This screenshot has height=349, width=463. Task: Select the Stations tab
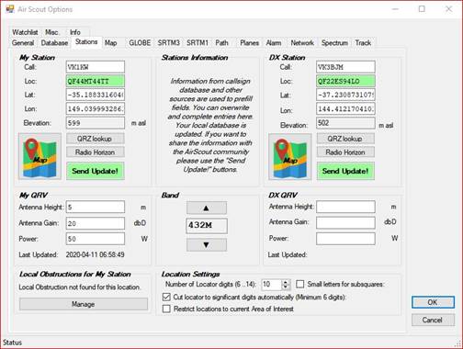[86, 42]
